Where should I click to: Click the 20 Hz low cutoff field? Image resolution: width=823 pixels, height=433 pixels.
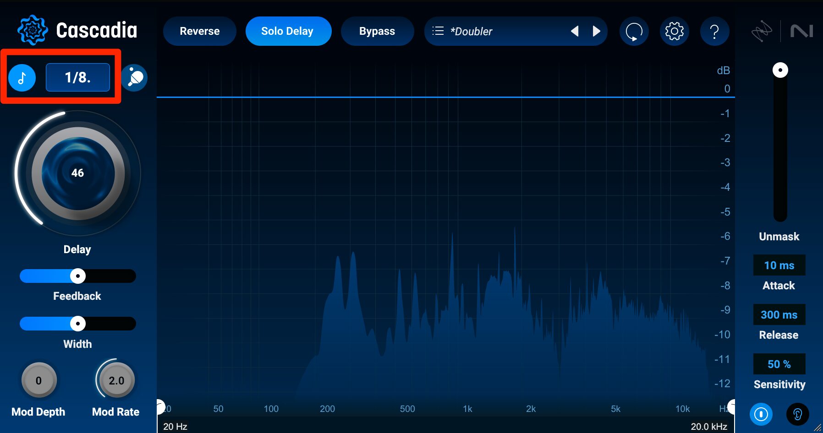[176, 426]
